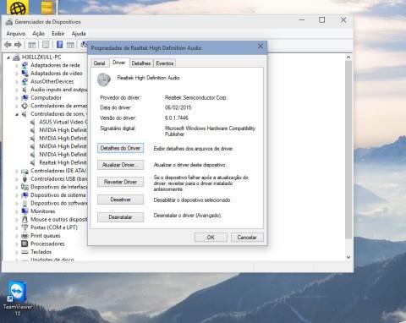
Task: Expand the Processadores node
Action: coord(17,244)
